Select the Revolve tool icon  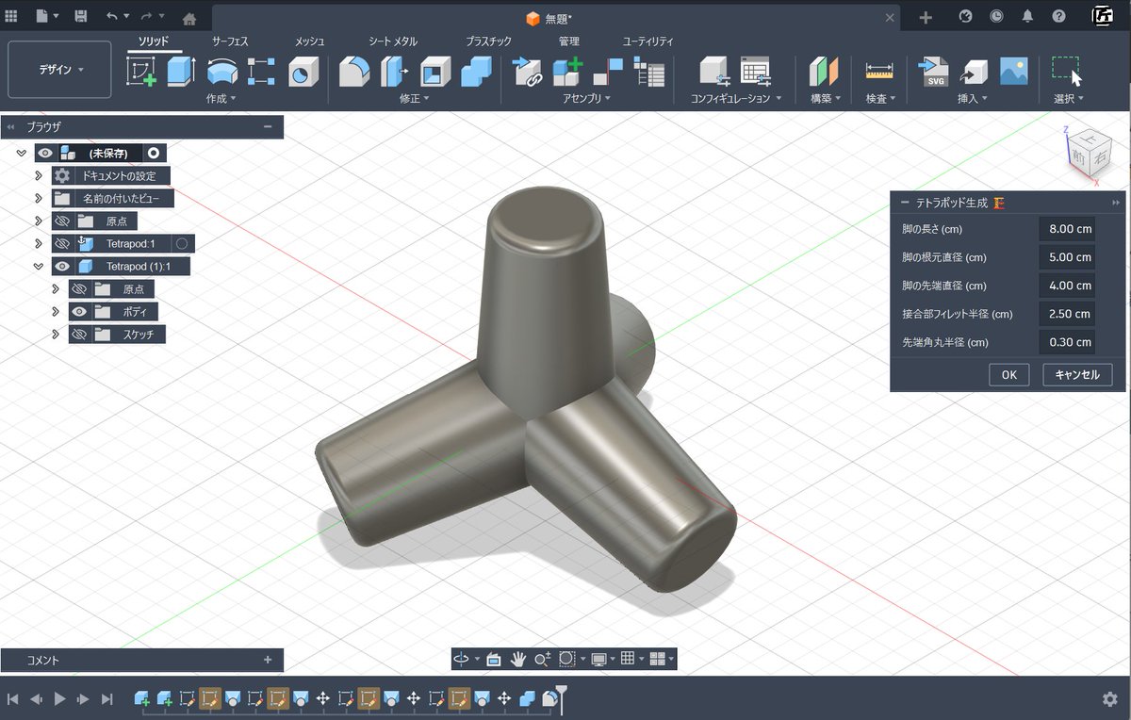(x=221, y=72)
